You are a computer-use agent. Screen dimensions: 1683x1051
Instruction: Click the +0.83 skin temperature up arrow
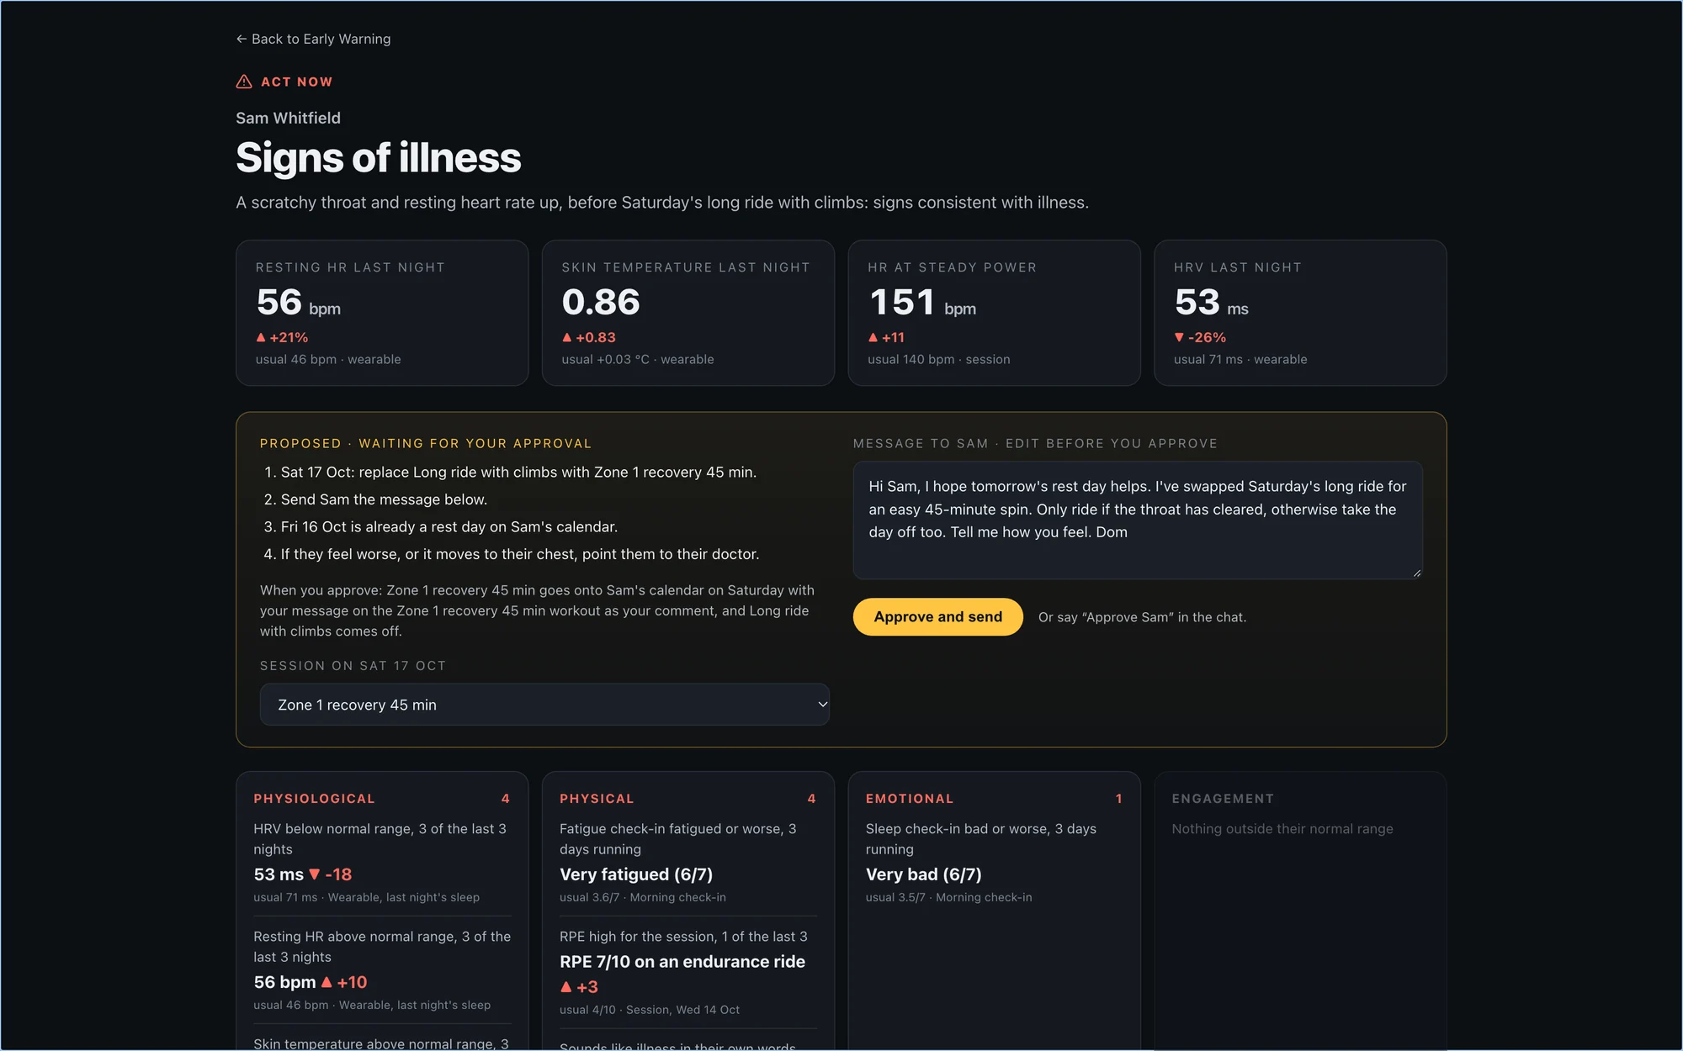point(567,337)
